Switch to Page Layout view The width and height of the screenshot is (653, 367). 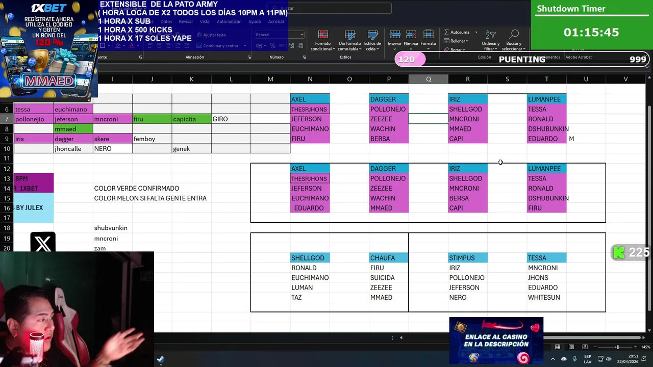[571, 347]
